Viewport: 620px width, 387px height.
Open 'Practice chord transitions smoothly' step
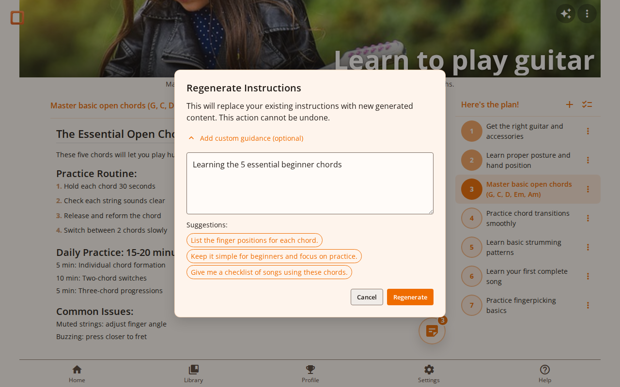pos(528,218)
